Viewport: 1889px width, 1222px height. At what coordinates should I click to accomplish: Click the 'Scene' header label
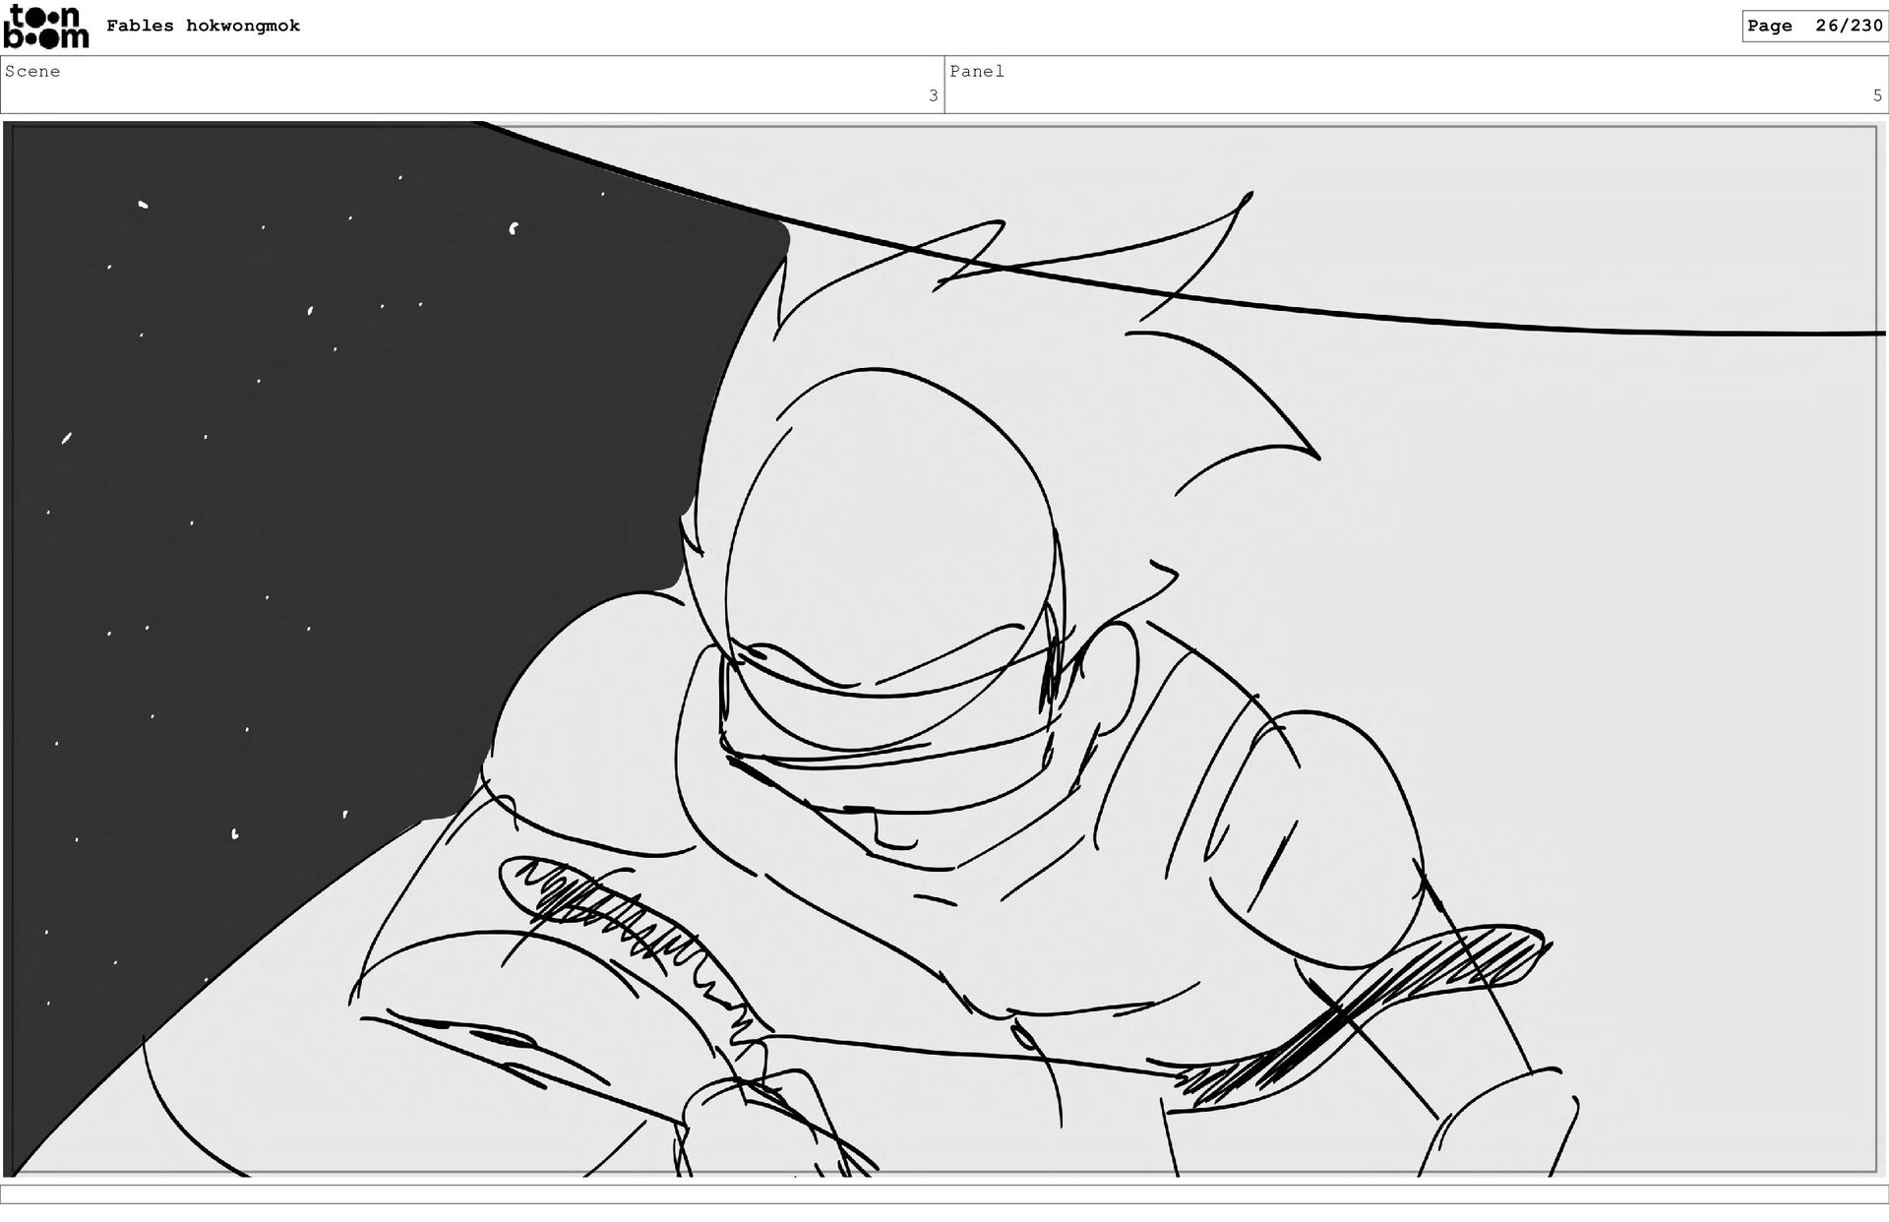(x=32, y=71)
